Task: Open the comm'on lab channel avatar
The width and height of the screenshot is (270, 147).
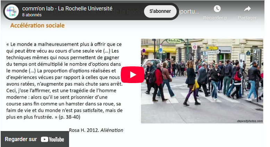Action: tap(12, 11)
